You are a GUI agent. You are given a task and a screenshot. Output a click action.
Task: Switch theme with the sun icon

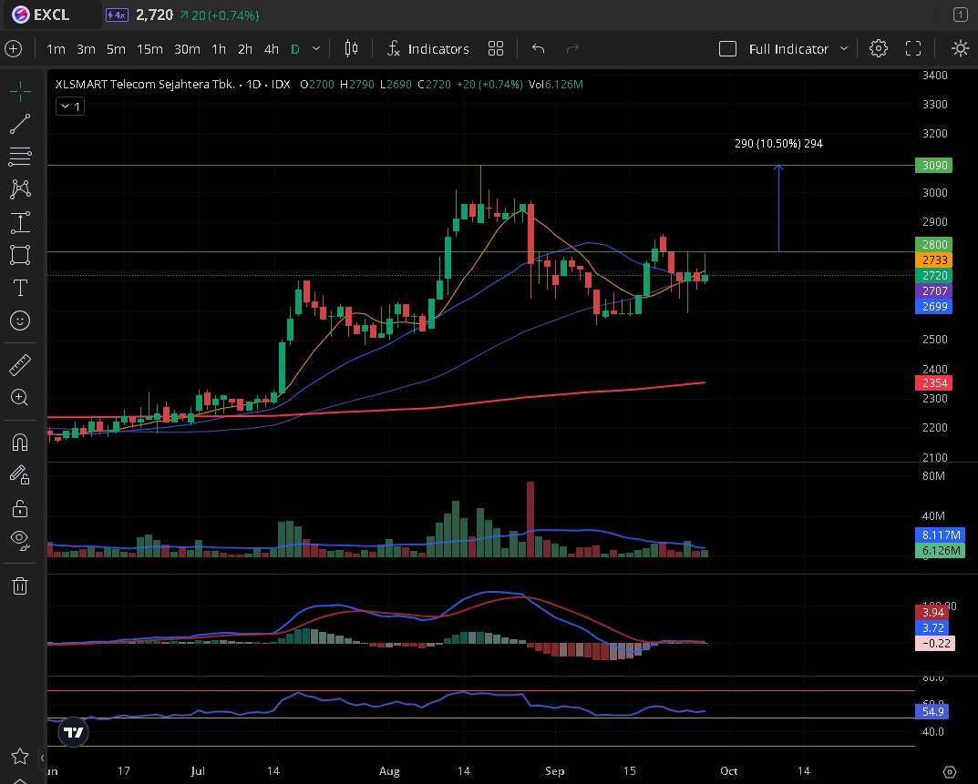pyautogui.click(x=960, y=48)
